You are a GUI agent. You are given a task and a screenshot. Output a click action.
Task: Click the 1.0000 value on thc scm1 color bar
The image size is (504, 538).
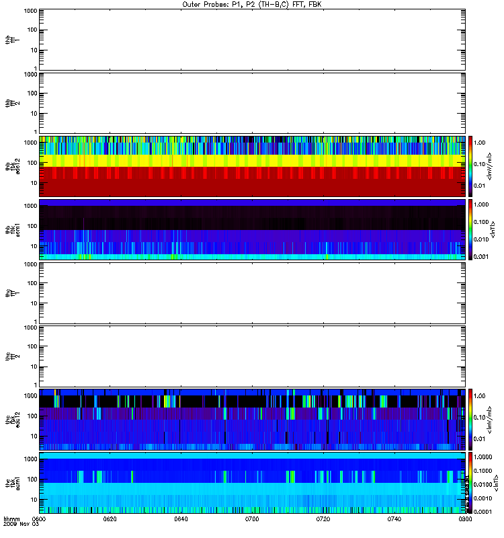[482, 457]
